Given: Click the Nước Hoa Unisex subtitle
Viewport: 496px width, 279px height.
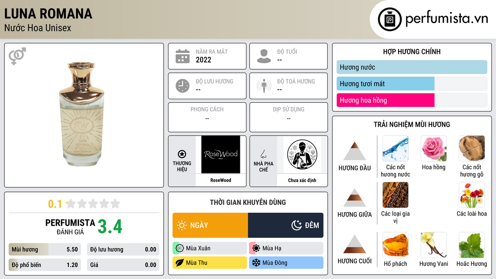Looking at the screenshot, I should coord(38,28).
